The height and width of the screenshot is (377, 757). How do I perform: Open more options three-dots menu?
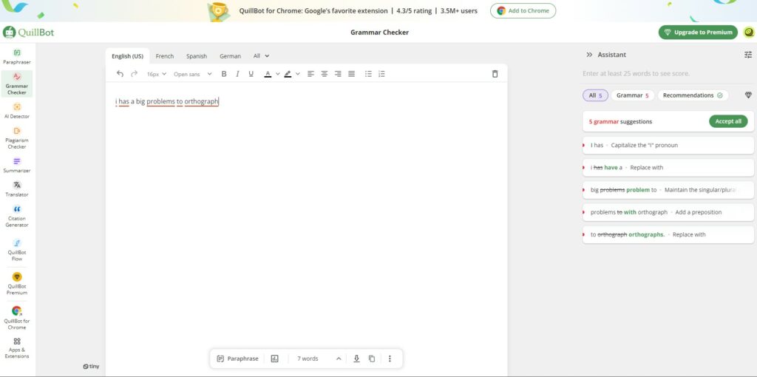coord(390,359)
